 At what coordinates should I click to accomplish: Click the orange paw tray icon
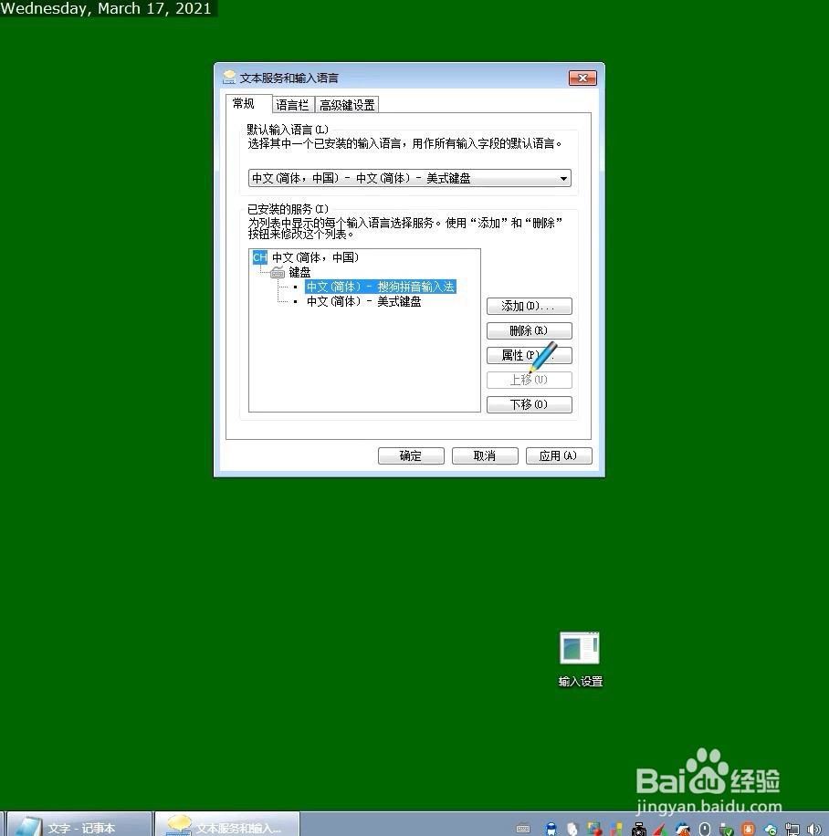[x=748, y=829]
